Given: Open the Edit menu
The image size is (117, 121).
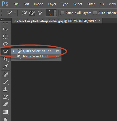Looking at the screenshot, I should click(x=26, y=4).
